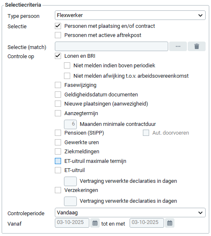This screenshot has height=236, width=211.
Task: Click the Selectie (match) text field
Action: point(111,47)
